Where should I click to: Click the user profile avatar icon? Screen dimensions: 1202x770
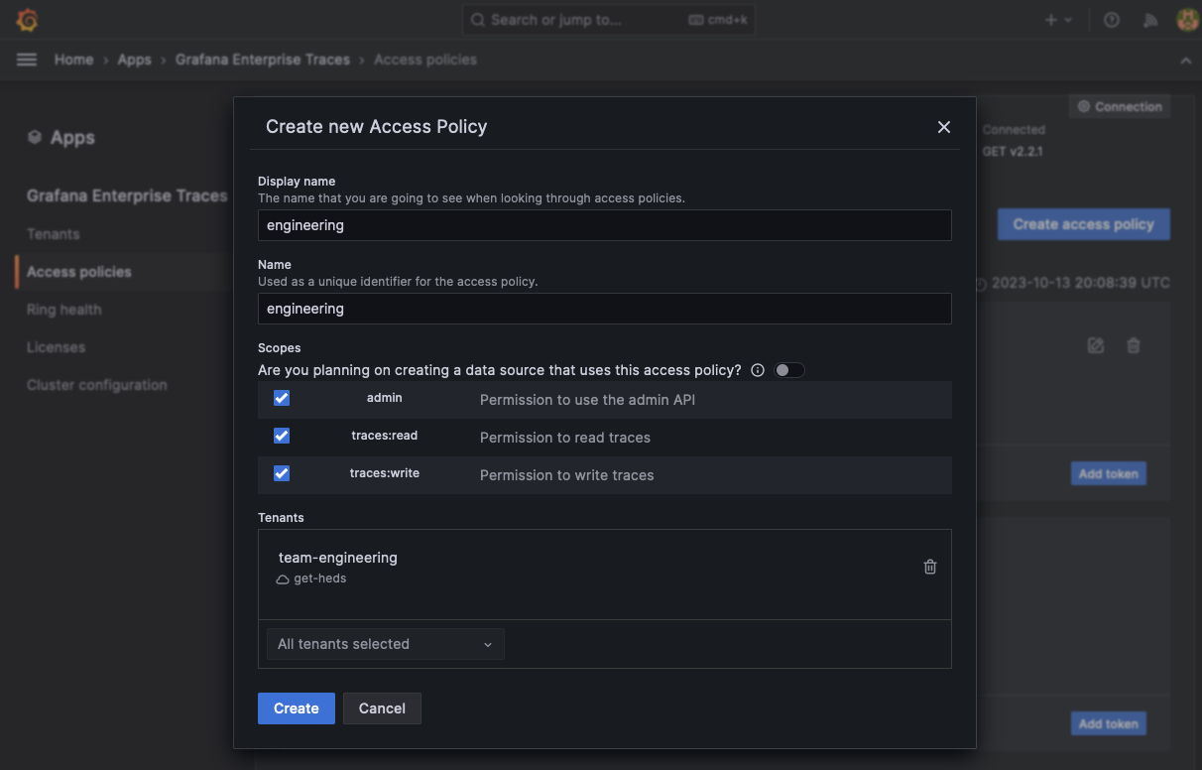click(x=1187, y=19)
